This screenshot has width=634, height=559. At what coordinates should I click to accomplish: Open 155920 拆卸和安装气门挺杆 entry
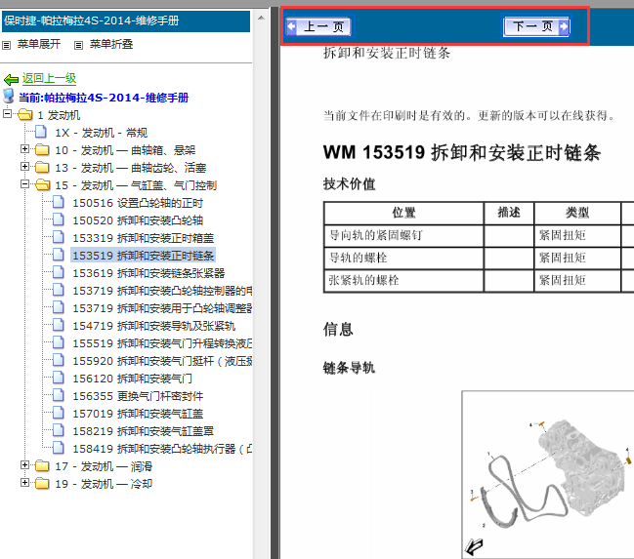coord(162,361)
